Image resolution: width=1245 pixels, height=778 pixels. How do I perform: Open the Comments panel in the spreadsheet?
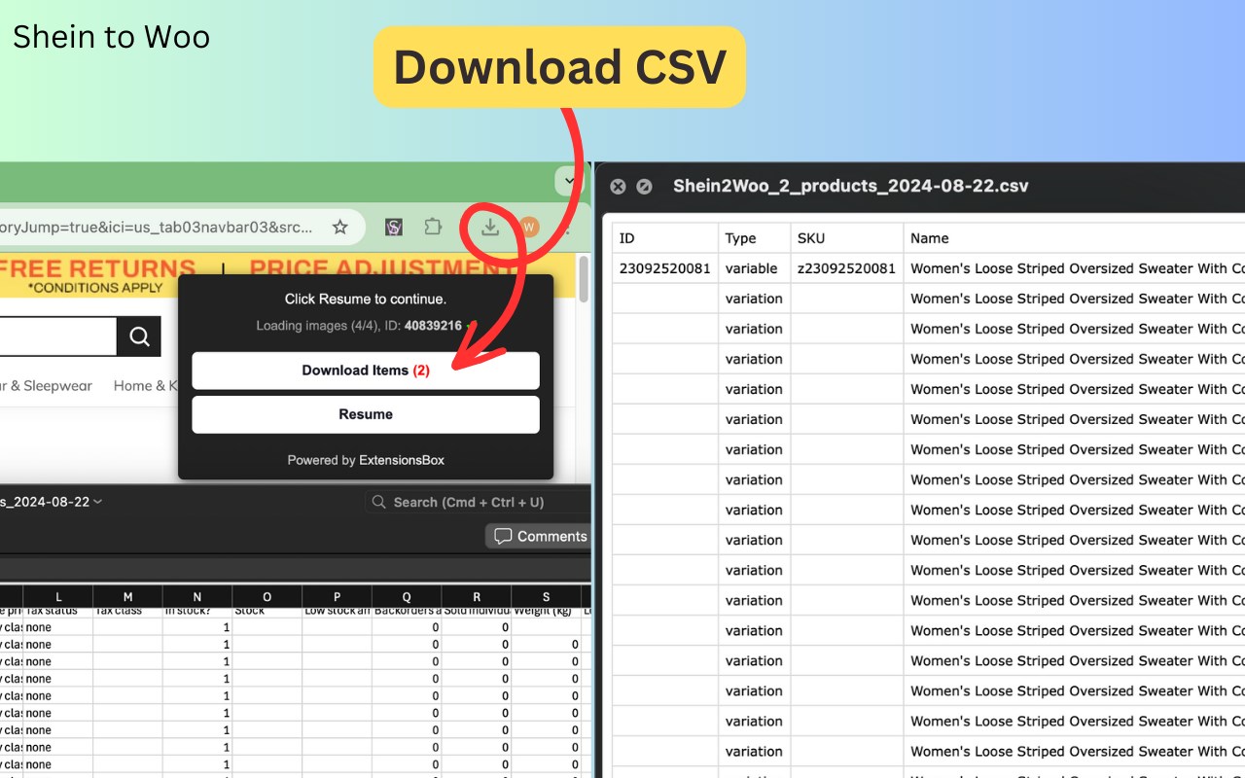540,536
